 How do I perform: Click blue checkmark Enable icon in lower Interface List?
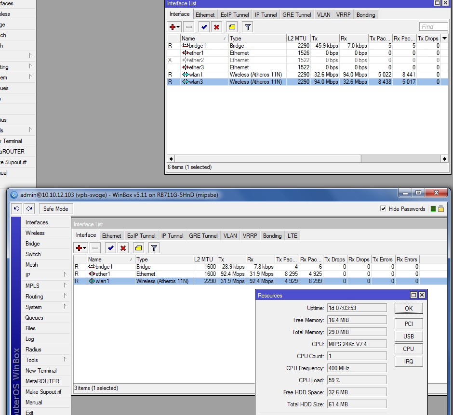point(110,248)
